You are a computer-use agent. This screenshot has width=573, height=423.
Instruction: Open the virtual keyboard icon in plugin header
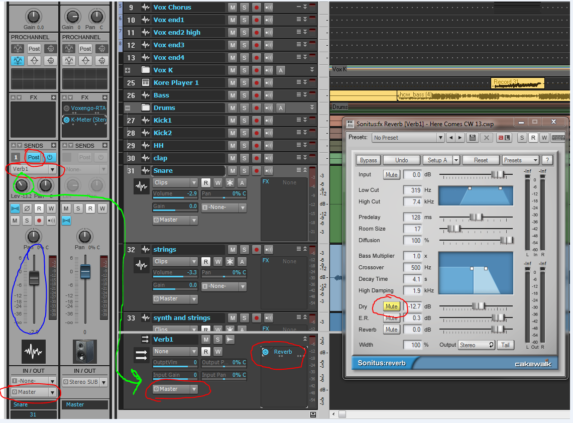pos(558,138)
